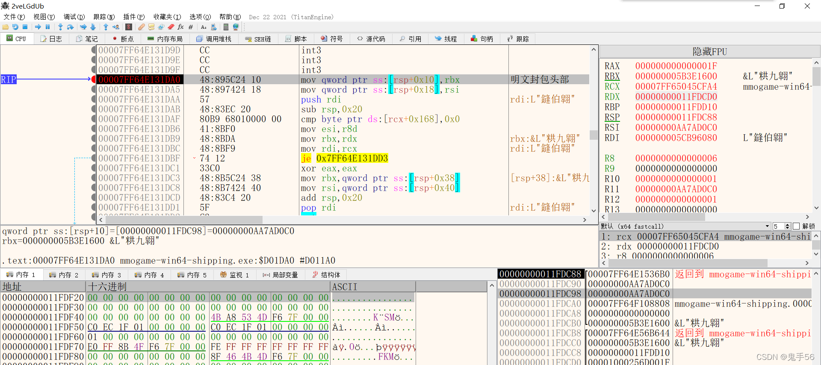
Task: Open the 视图(V) menu
Action: 44,17
